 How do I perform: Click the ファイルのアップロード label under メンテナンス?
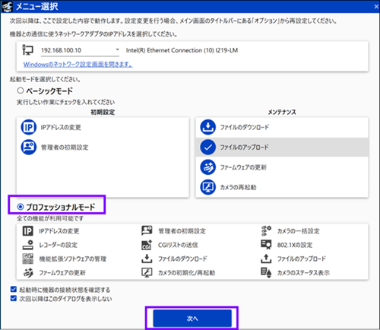pyautogui.click(x=244, y=148)
